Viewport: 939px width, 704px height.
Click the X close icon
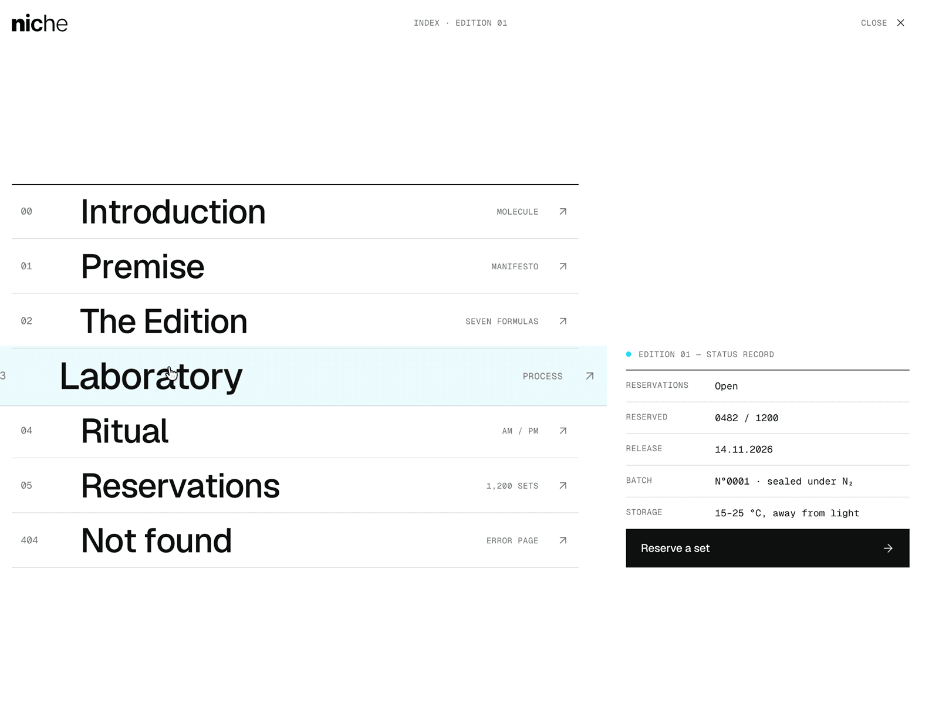[x=900, y=23]
